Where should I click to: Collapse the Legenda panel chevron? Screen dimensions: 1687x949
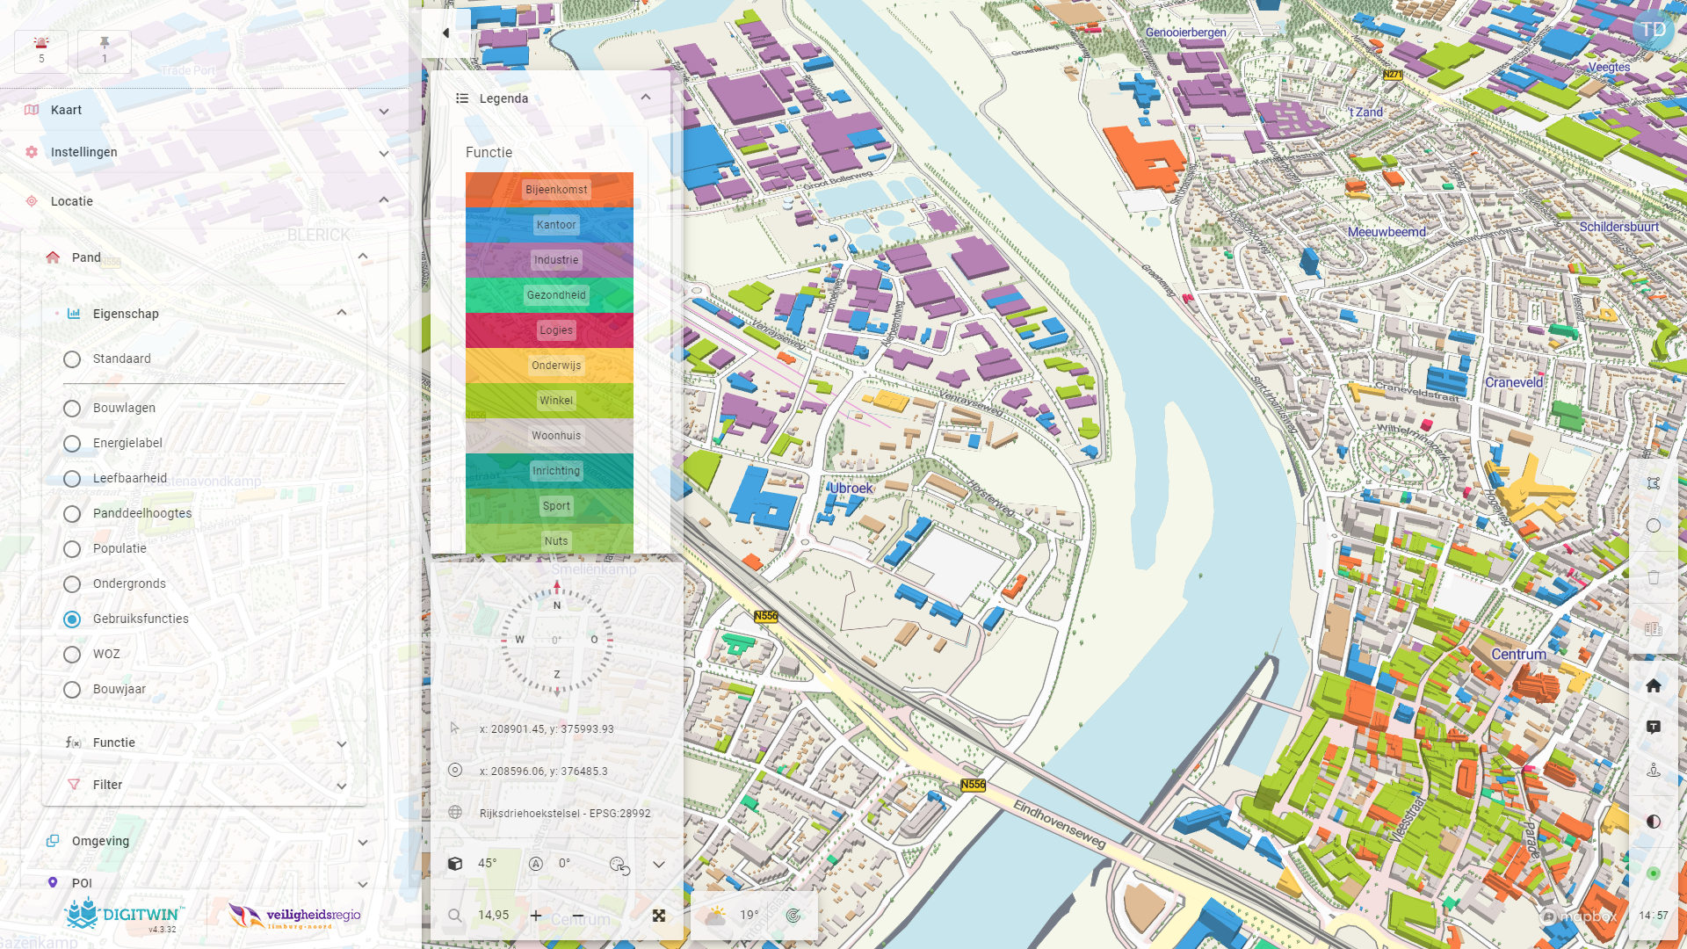(x=646, y=98)
